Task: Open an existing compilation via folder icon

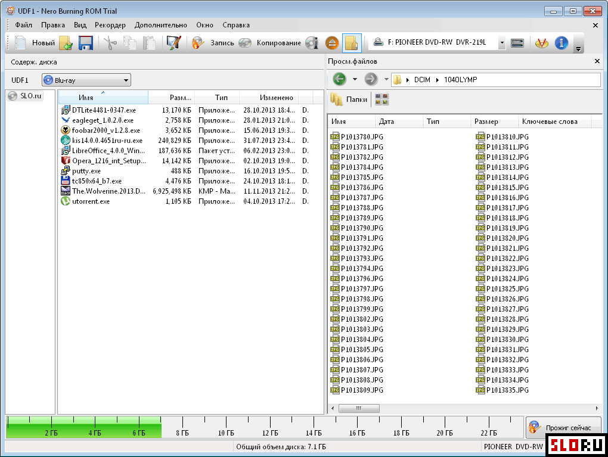Action: 66,43
